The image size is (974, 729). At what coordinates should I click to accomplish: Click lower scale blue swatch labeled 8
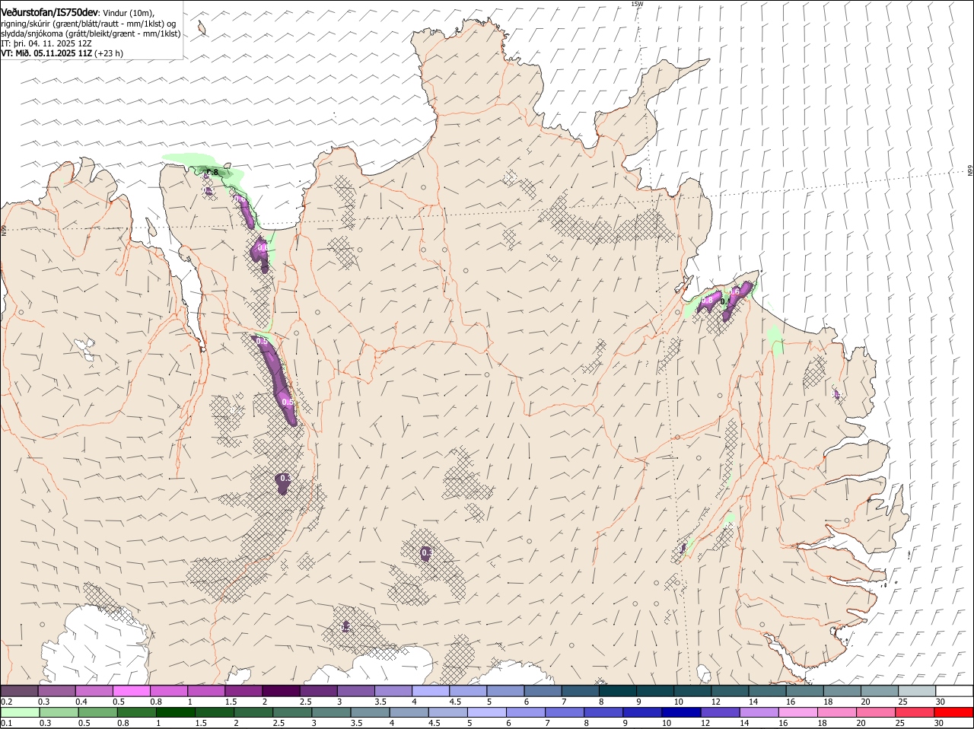[603, 712]
